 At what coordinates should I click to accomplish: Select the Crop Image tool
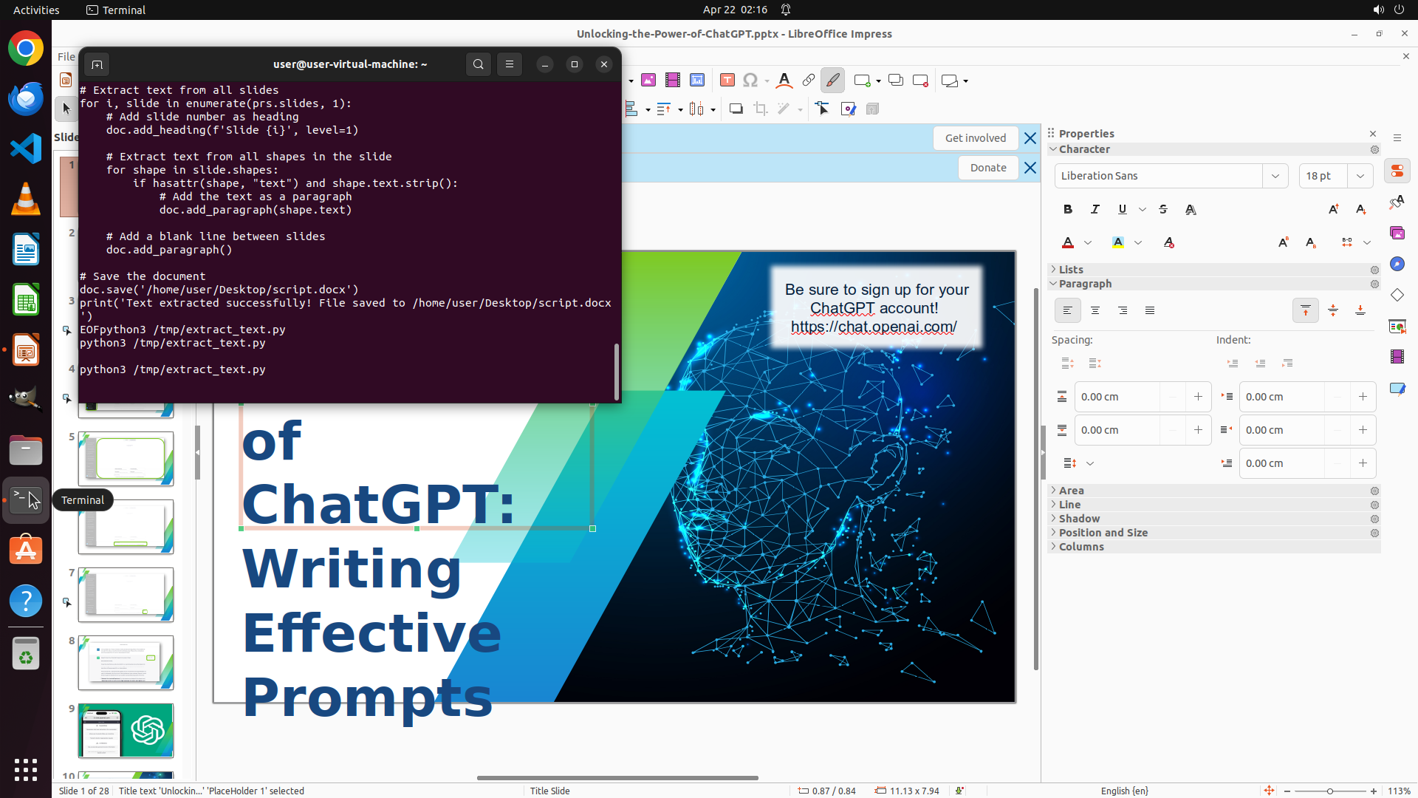[x=761, y=109]
